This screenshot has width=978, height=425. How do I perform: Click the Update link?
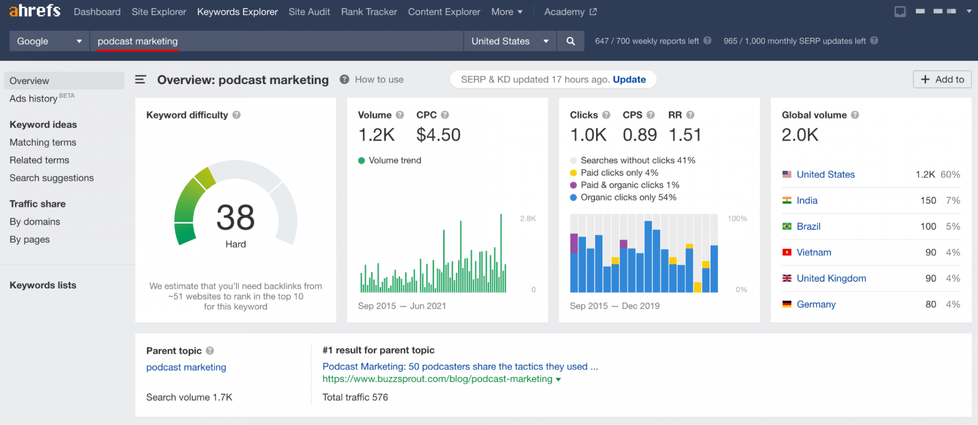(629, 79)
